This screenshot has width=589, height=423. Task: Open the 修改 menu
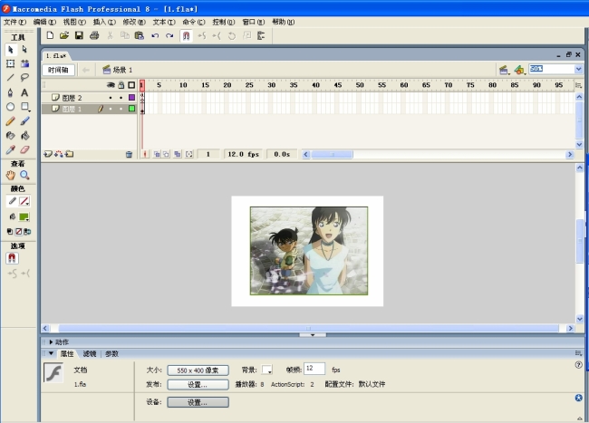(x=134, y=22)
